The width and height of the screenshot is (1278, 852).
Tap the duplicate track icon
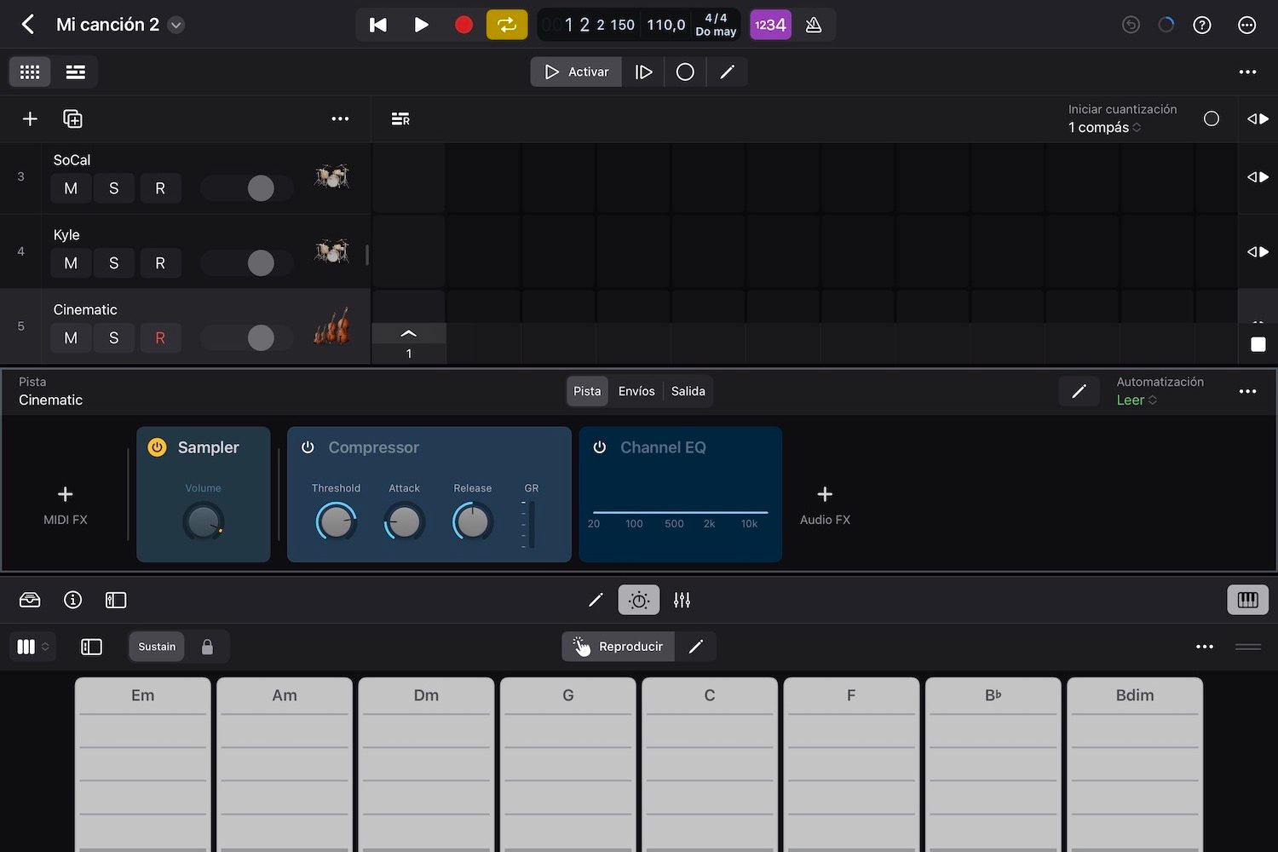tap(72, 118)
